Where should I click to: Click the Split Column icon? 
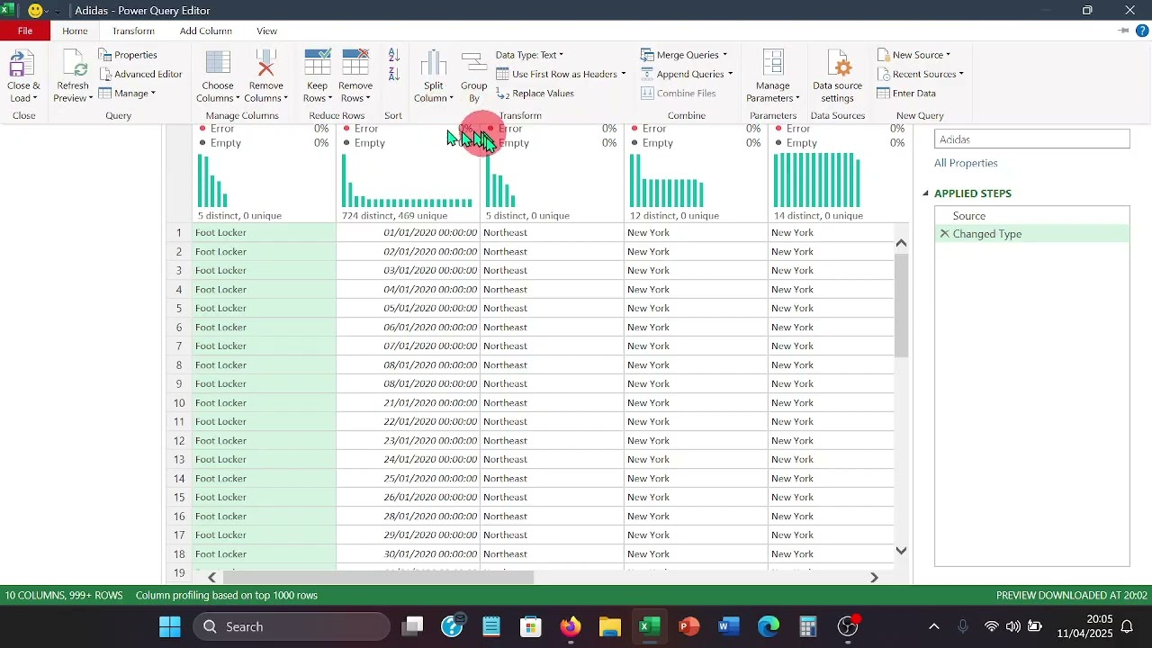pyautogui.click(x=434, y=64)
